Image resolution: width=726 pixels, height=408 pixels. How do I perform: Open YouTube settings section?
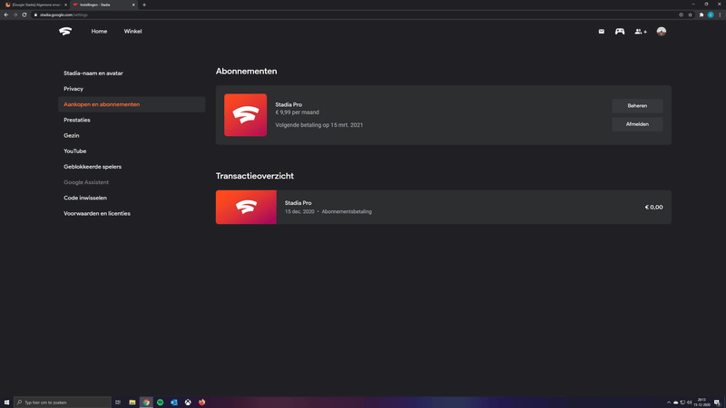coord(75,151)
